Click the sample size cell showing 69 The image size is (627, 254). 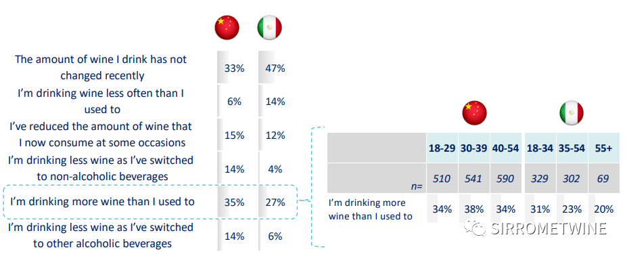[x=603, y=178]
